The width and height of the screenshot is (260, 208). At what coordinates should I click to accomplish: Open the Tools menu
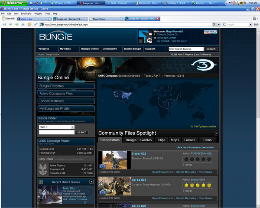(48, 13)
